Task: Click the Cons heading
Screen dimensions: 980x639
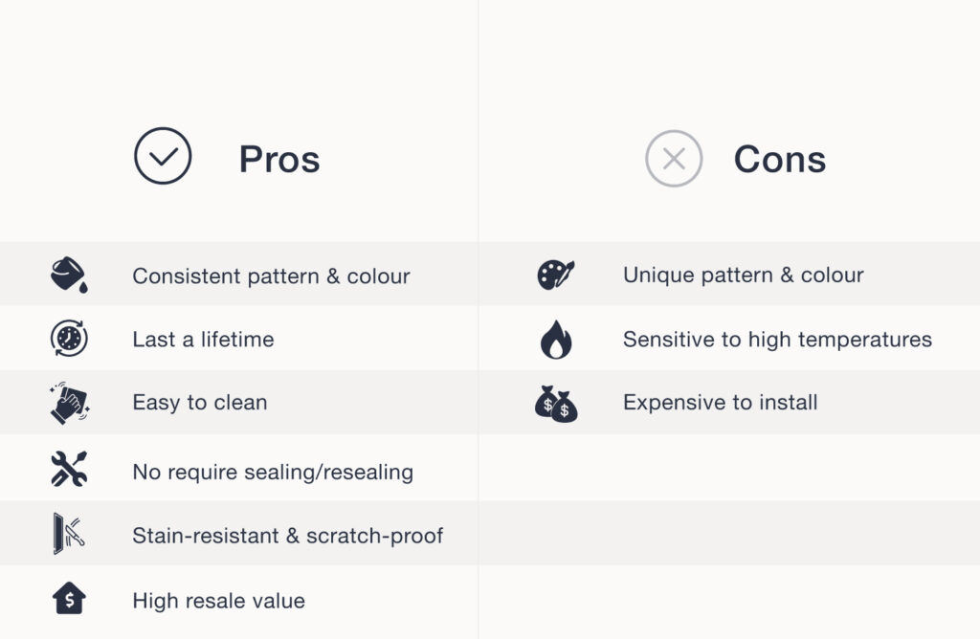Action: 780,159
